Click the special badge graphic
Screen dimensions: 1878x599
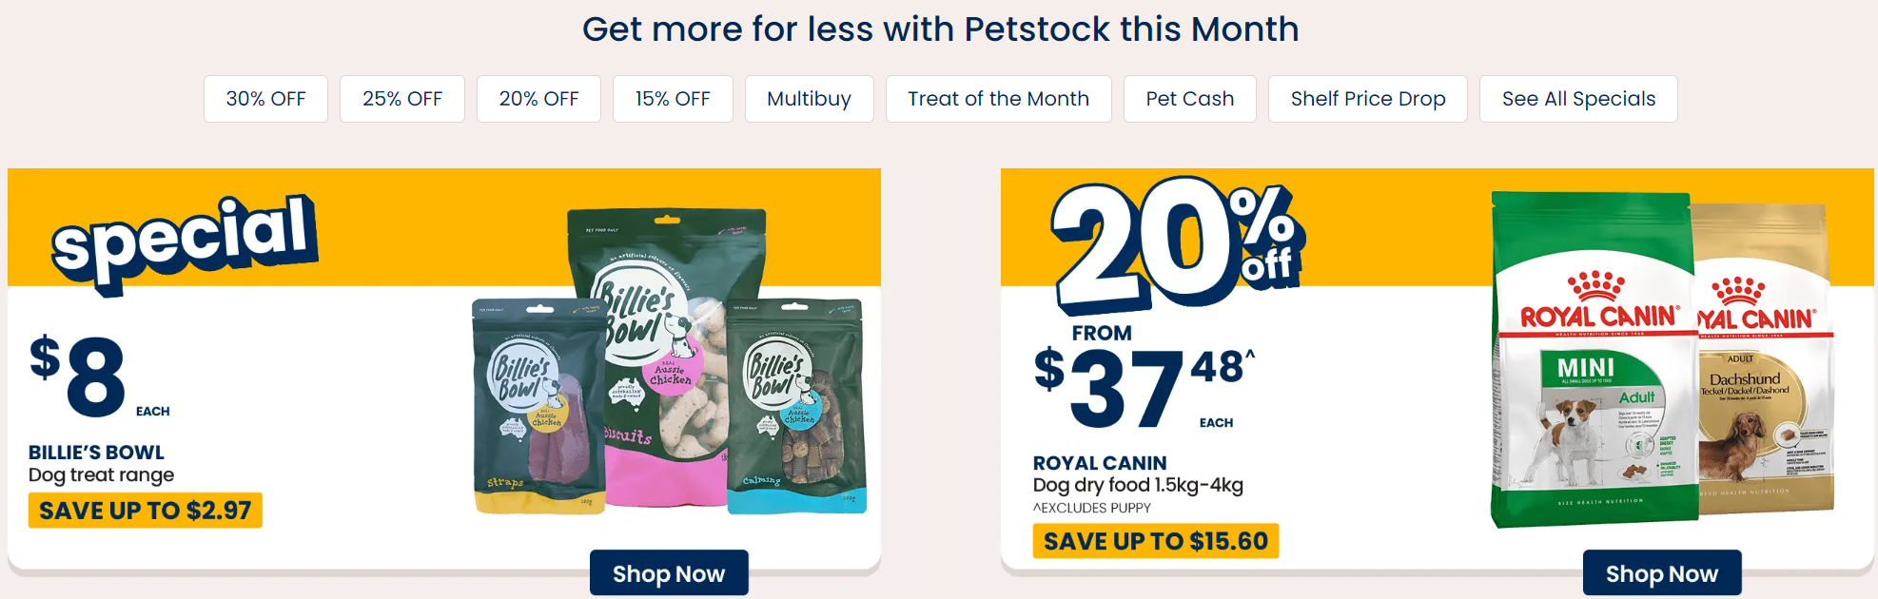(184, 239)
